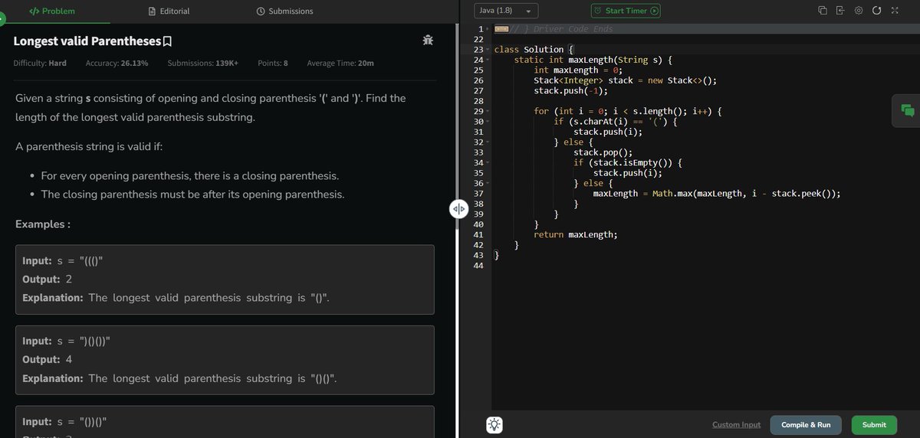
Task: Click Compile & Run
Action: point(806,425)
